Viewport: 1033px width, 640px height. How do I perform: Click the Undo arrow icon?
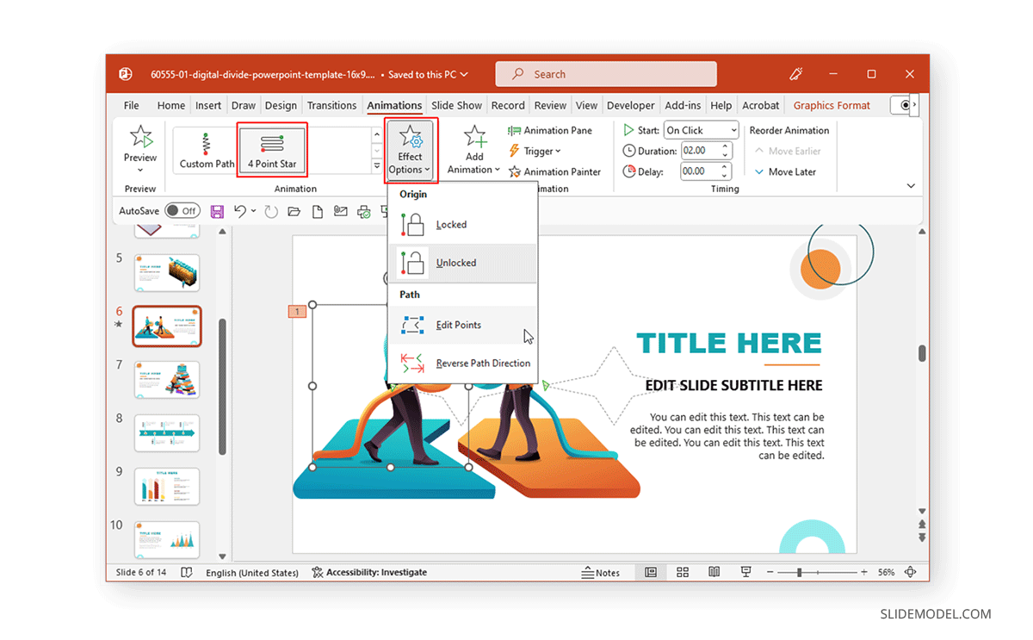click(x=240, y=211)
